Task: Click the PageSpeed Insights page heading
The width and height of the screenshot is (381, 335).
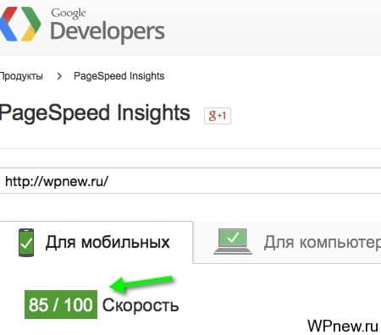Action: [x=95, y=113]
